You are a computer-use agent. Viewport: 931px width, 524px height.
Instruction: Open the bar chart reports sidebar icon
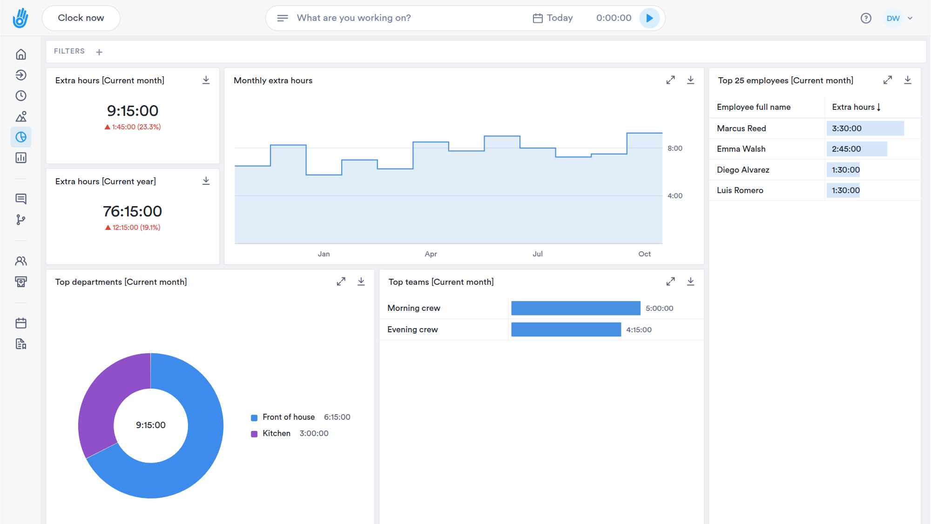point(21,158)
